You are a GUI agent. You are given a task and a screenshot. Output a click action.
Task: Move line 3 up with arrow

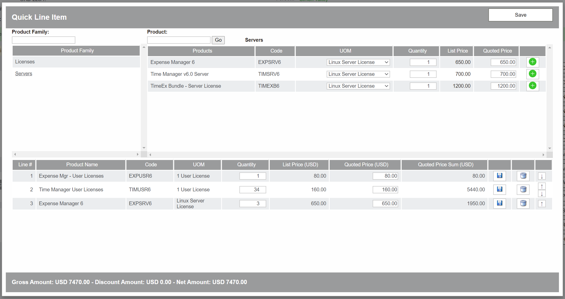pos(542,204)
